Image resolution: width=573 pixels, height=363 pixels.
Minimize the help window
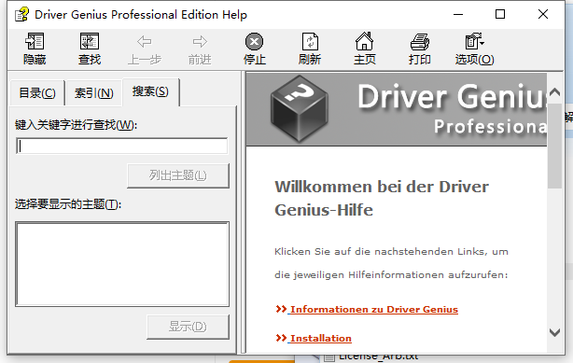(x=458, y=14)
